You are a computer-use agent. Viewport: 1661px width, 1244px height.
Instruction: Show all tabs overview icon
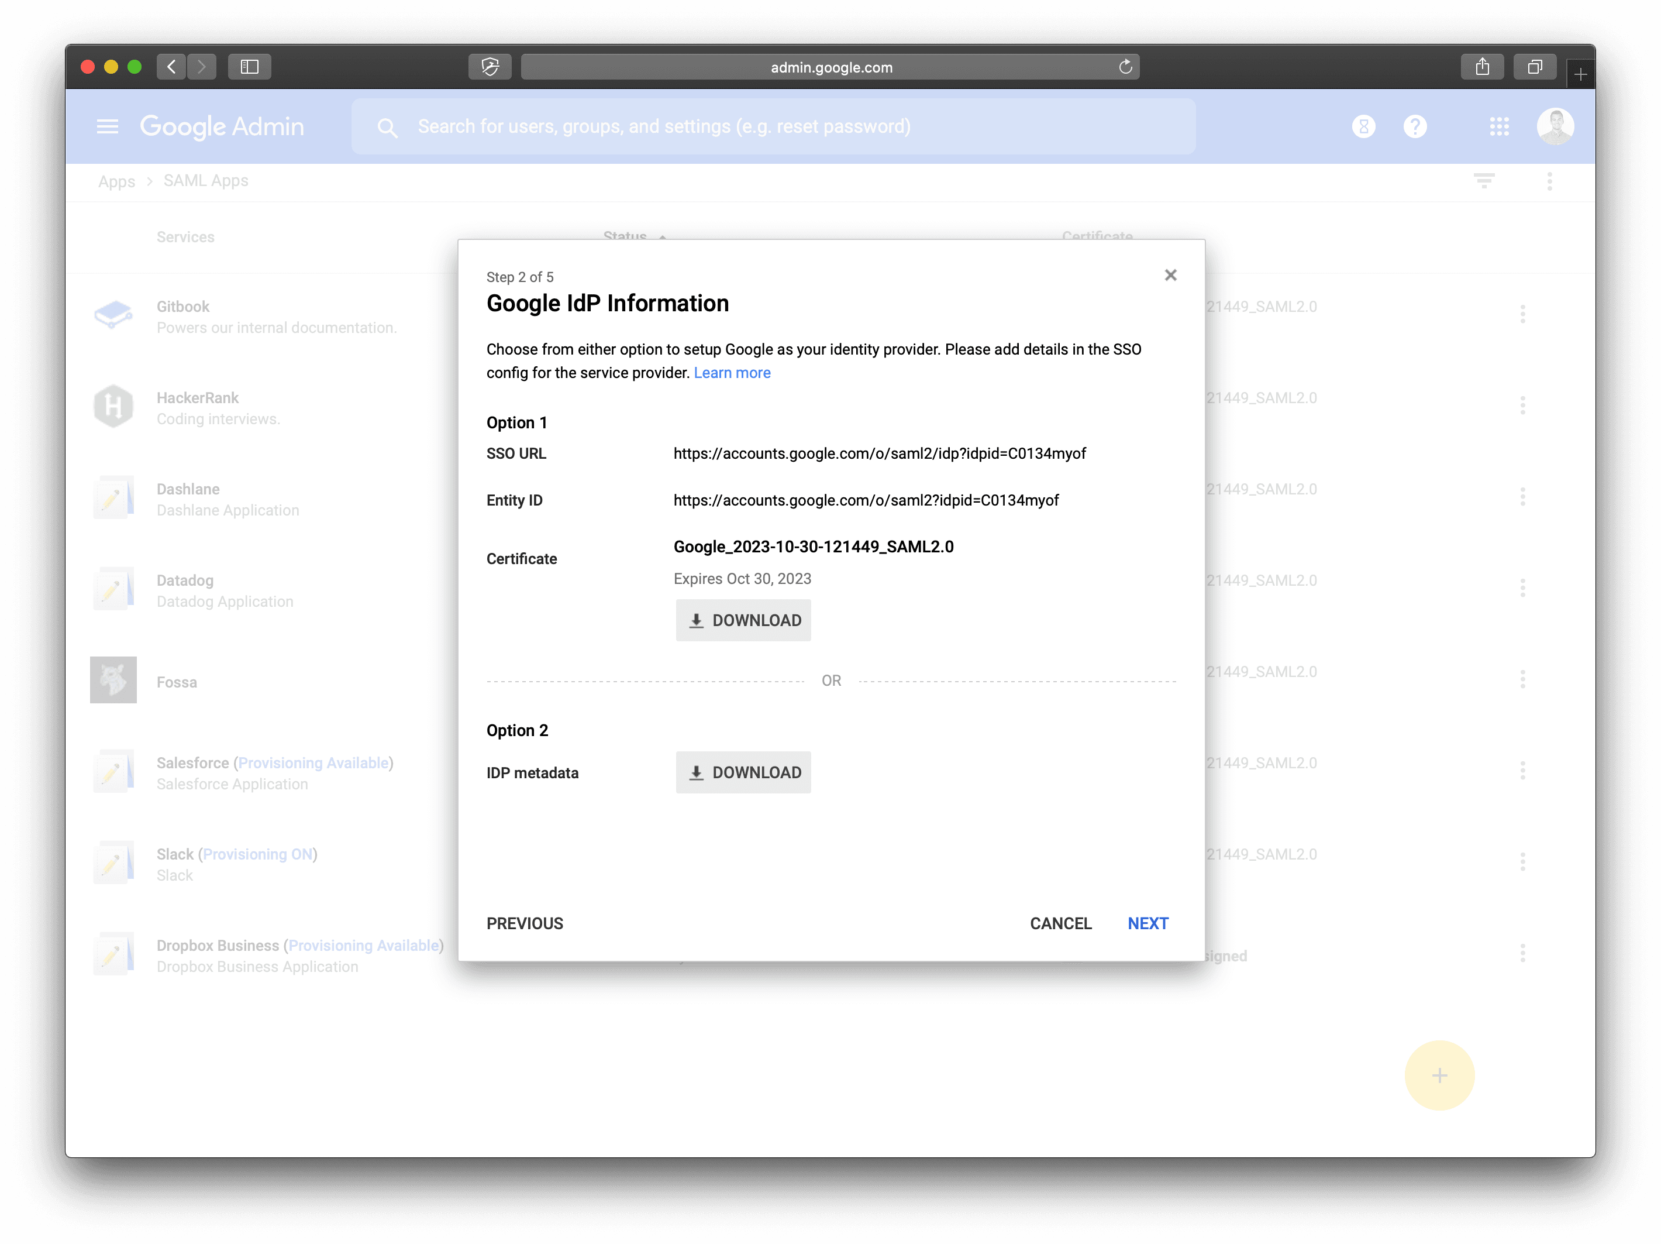tap(1534, 67)
